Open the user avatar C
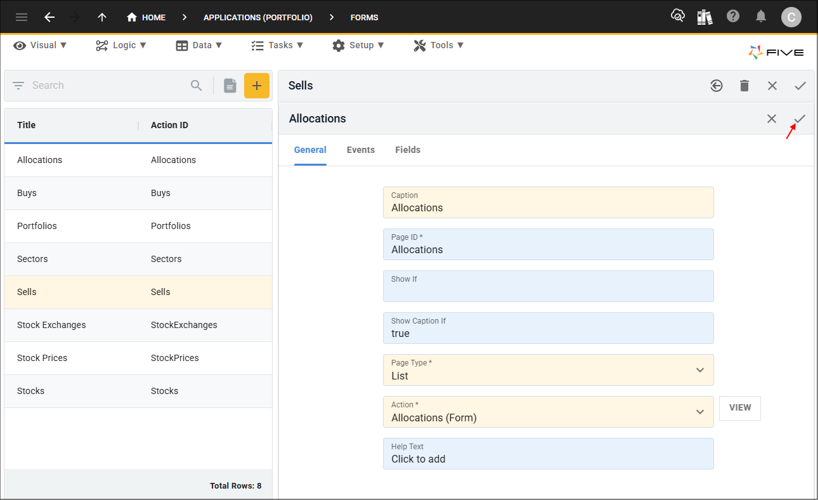The image size is (818, 500). [791, 17]
